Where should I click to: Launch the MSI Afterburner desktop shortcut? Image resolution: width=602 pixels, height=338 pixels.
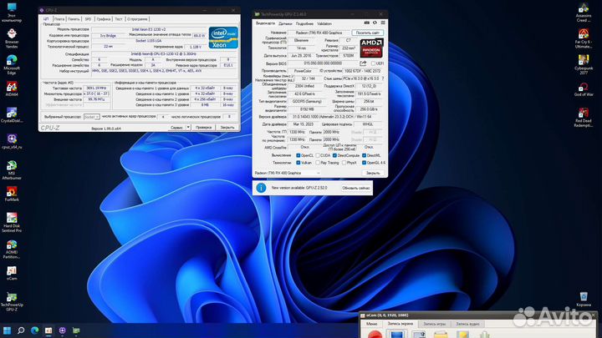12,169
